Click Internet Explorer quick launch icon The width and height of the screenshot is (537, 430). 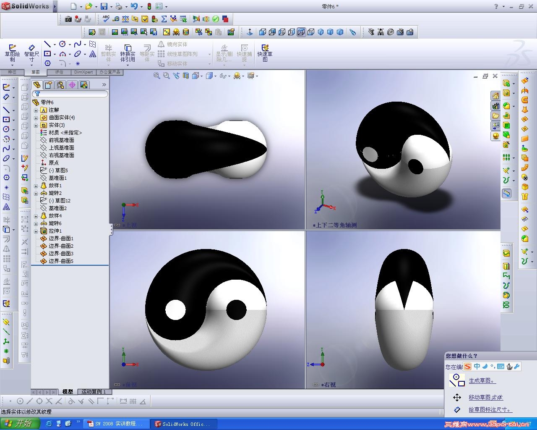pyautogui.click(x=49, y=424)
